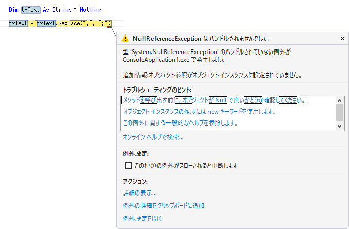This screenshot has width=349, height=229.
Task: Open general help for this exception
Action: tap(180, 122)
